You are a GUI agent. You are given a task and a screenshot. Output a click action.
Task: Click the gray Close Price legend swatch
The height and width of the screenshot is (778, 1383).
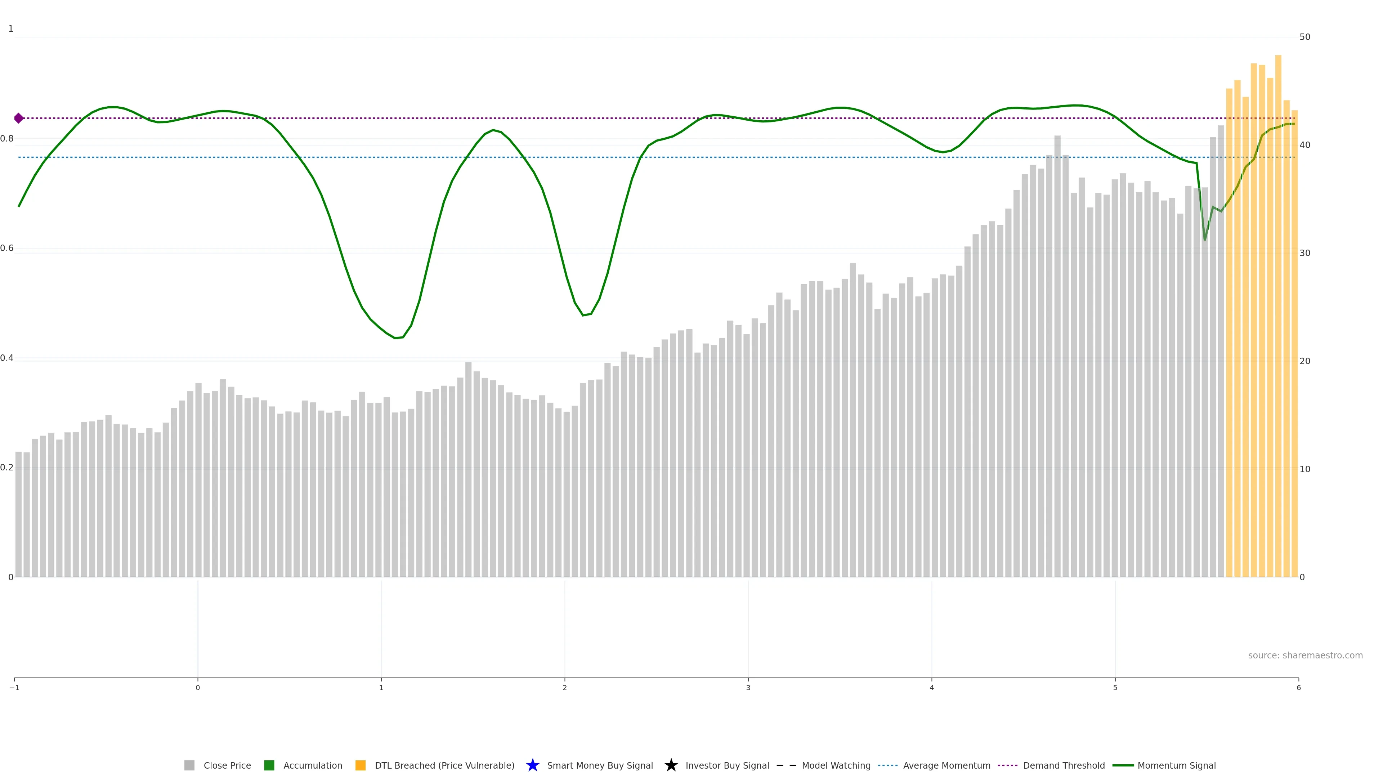click(x=189, y=765)
